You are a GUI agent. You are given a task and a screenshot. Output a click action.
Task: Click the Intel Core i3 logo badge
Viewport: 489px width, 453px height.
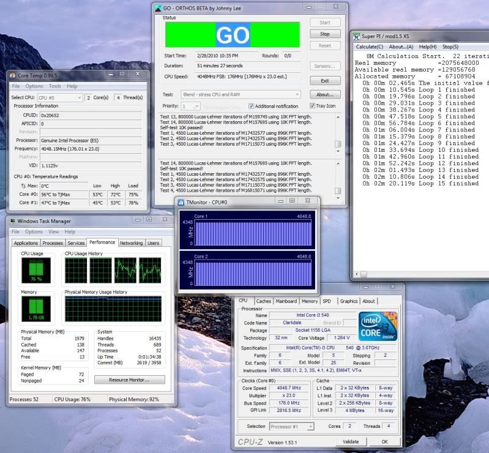378,326
